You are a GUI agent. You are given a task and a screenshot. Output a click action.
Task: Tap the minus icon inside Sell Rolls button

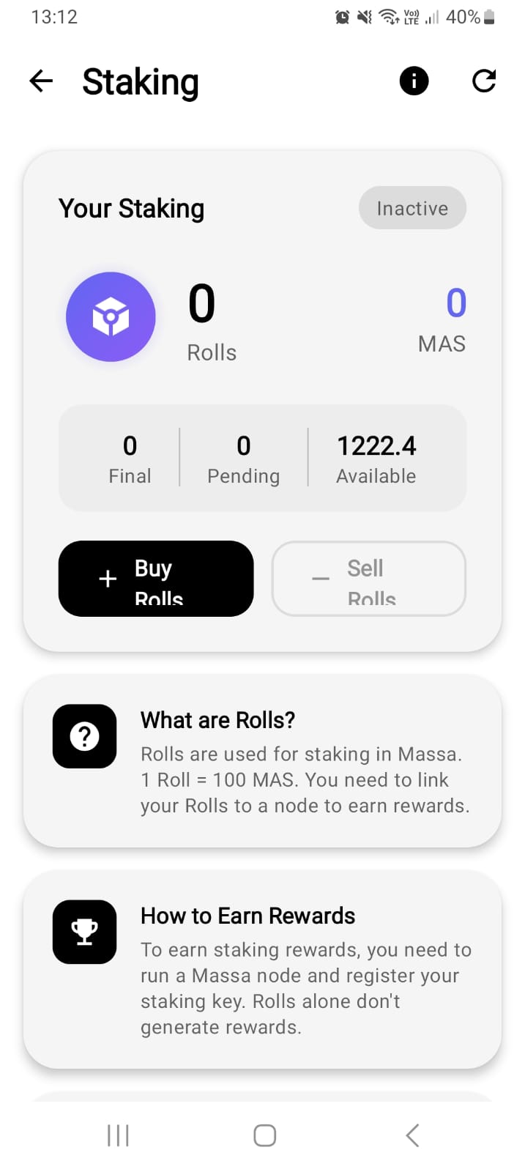(x=320, y=579)
